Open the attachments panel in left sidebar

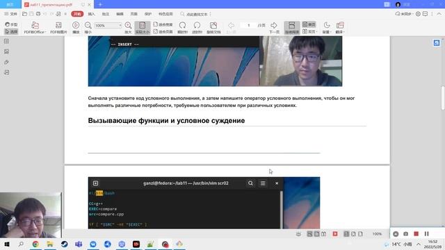point(6,62)
